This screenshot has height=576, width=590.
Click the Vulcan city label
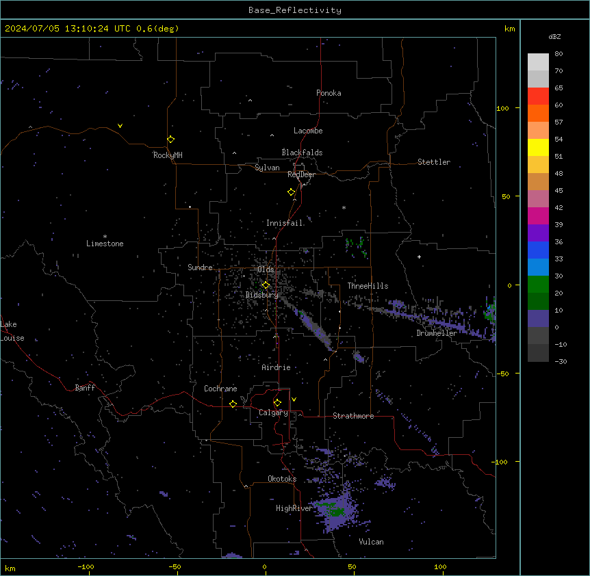tap(371, 542)
